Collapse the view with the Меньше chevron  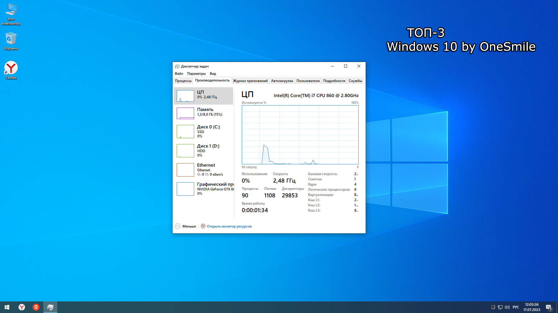pyautogui.click(x=178, y=226)
